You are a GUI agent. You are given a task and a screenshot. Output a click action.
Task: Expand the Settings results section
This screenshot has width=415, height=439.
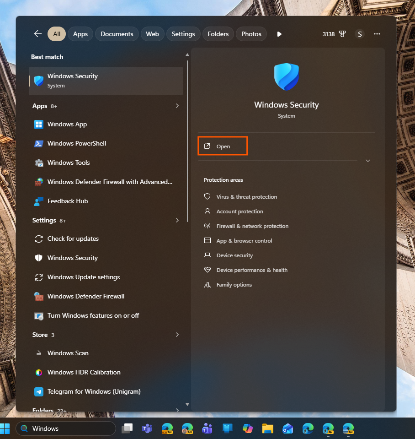click(177, 220)
